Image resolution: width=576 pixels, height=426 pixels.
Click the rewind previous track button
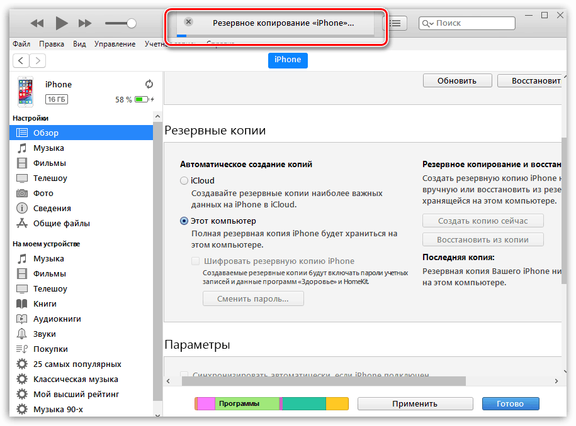[x=37, y=23]
